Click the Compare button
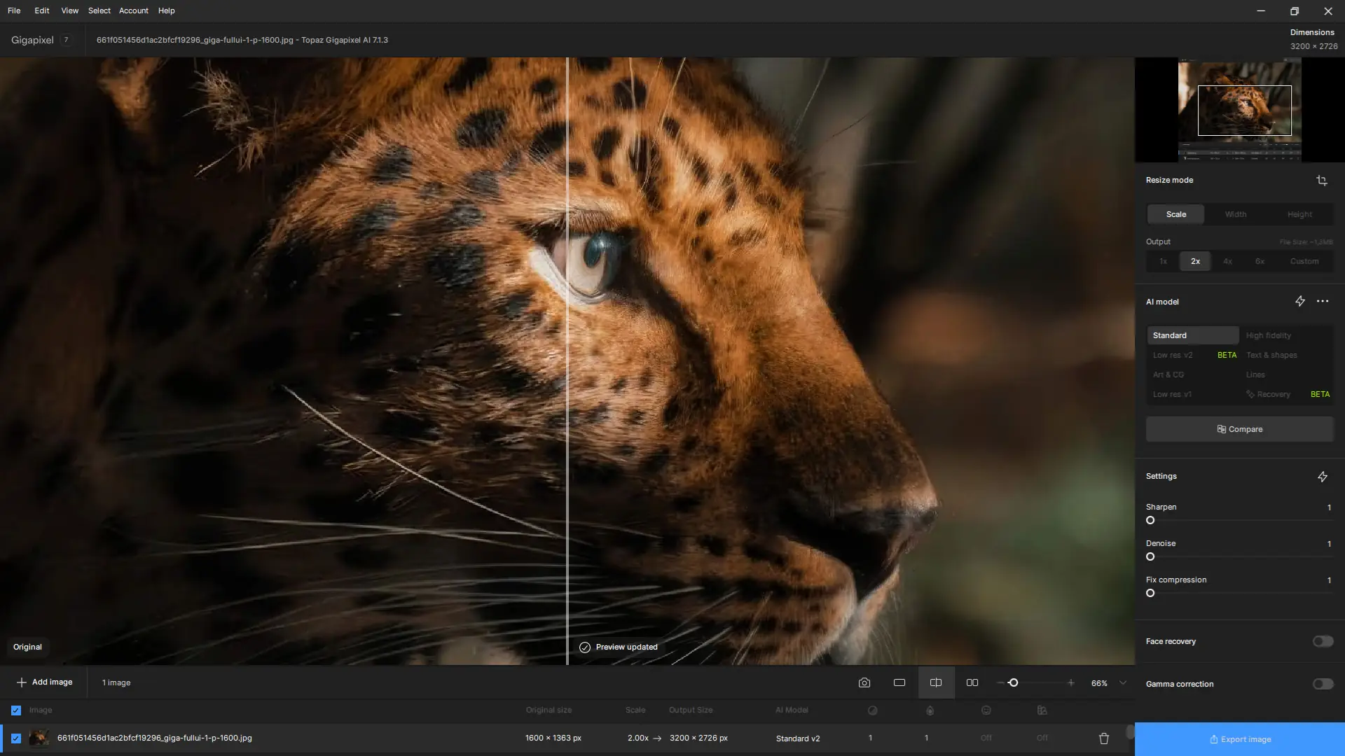Image resolution: width=1345 pixels, height=756 pixels. (1239, 428)
